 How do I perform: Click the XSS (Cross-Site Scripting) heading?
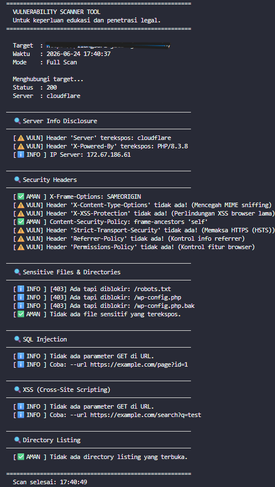tap(67, 390)
